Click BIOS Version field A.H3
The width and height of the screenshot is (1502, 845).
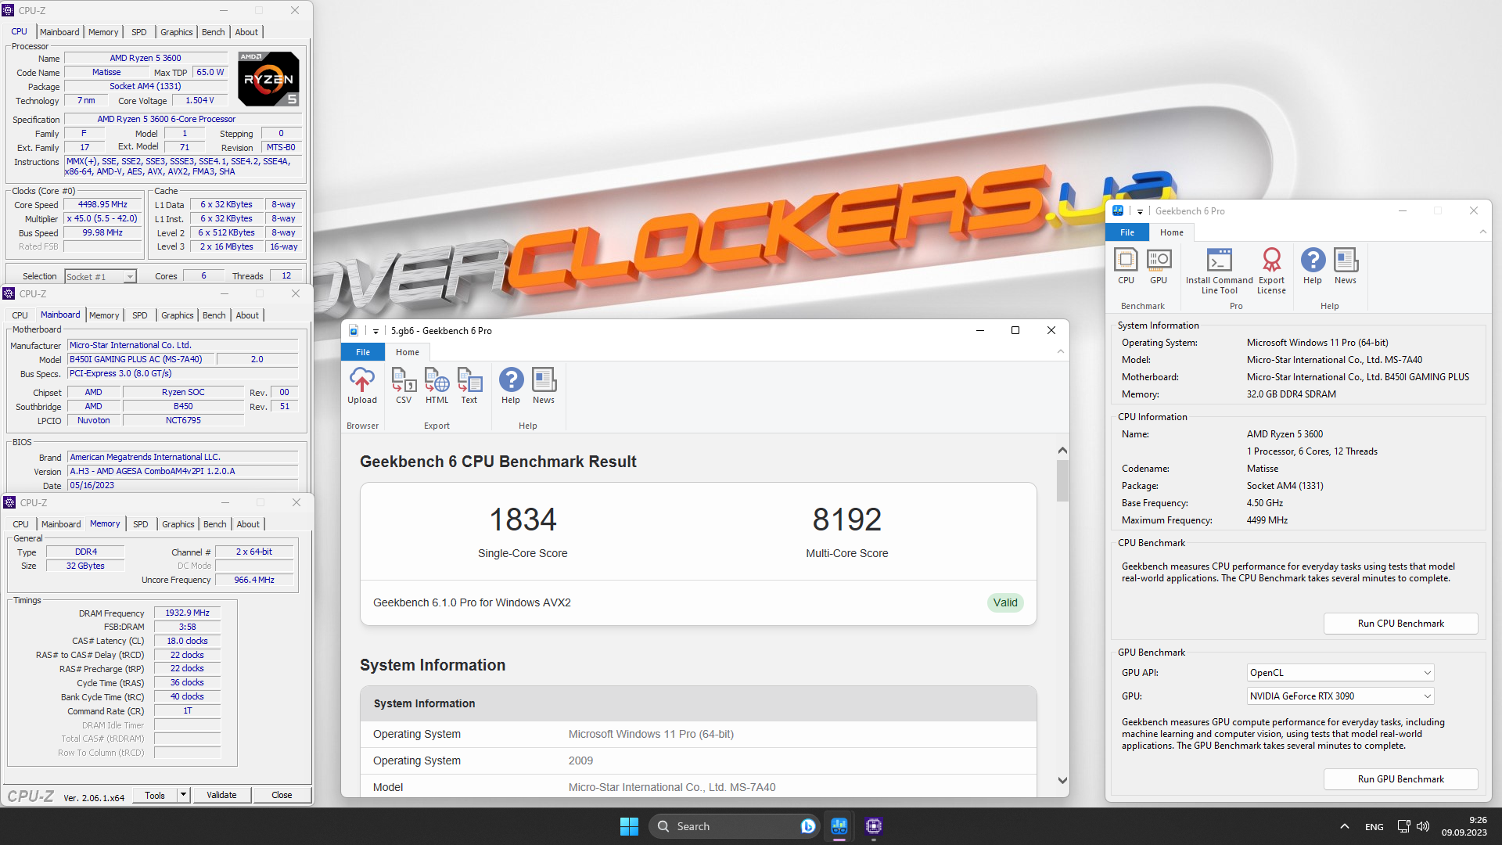pyautogui.click(x=182, y=472)
